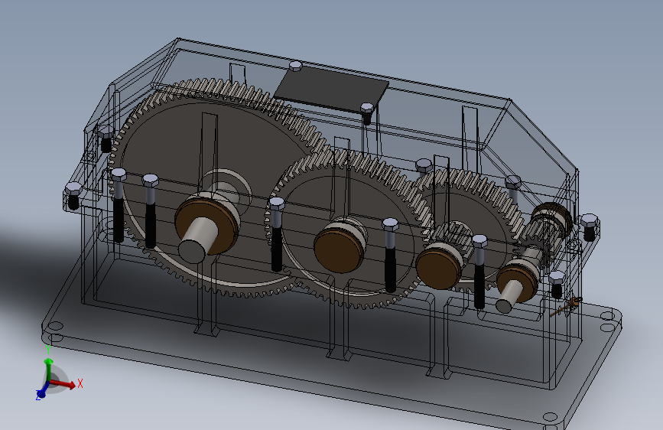Click the red X axis arrow on triad
This screenshot has width=663, height=430.
point(64,384)
